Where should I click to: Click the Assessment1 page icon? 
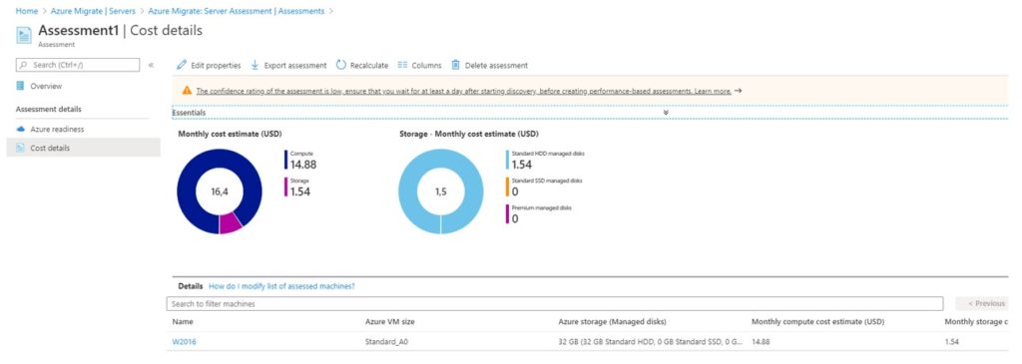pyautogui.click(x=24, y=35)
